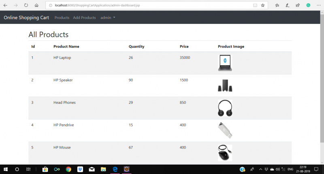Open the Windows Start menu

(x=6, y=169)
